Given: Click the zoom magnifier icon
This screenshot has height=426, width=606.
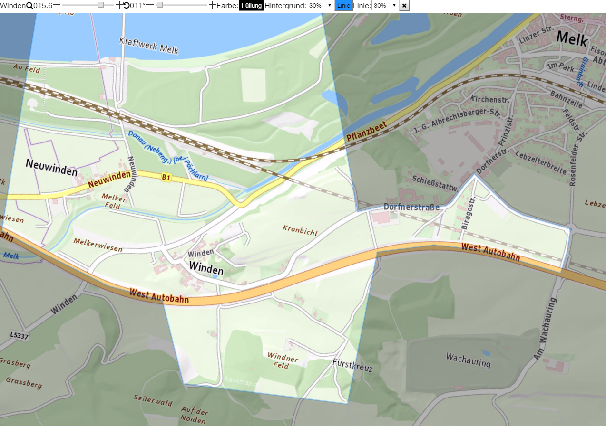Looking at the screenshot, I should (x=29, y=5).
